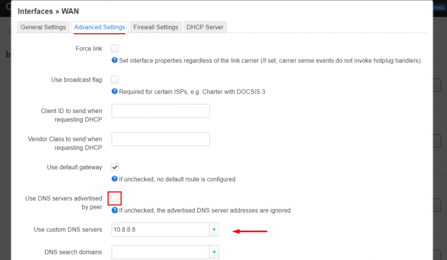Switch to the General Settings tab
The image size is (447, 260).
pos(43,27)
